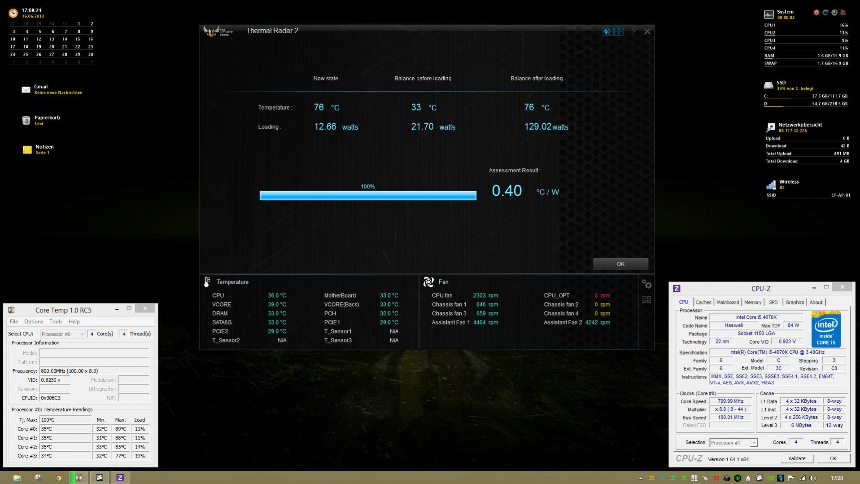Click the Fan panel spinner icon
Viewport: 860px width, 484px height.
click(x=428, y=282)
